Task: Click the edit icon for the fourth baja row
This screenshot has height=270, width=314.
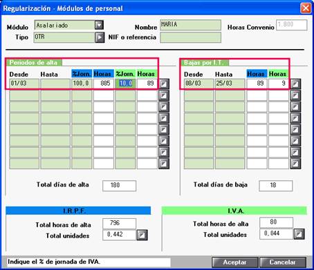Action: pos(295,118)
